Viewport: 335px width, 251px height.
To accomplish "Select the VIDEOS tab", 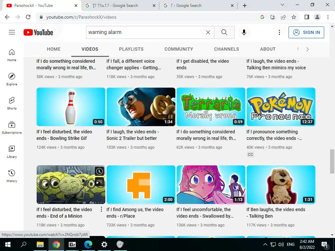I will (x=90, y=49).
